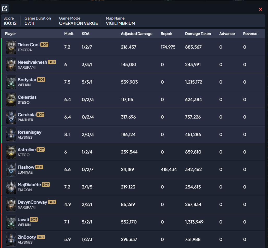This screenshot has width=268, height=248.
Task: Click ZinBooty's Alysnes avatar
Action: pos(11,239)
